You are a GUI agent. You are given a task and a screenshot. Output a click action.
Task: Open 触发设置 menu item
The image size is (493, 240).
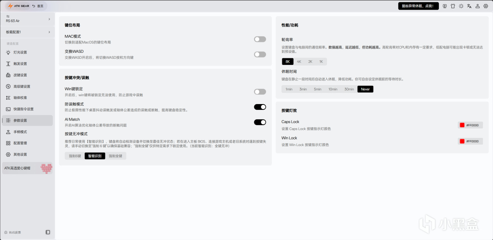[x=27, y=64]
